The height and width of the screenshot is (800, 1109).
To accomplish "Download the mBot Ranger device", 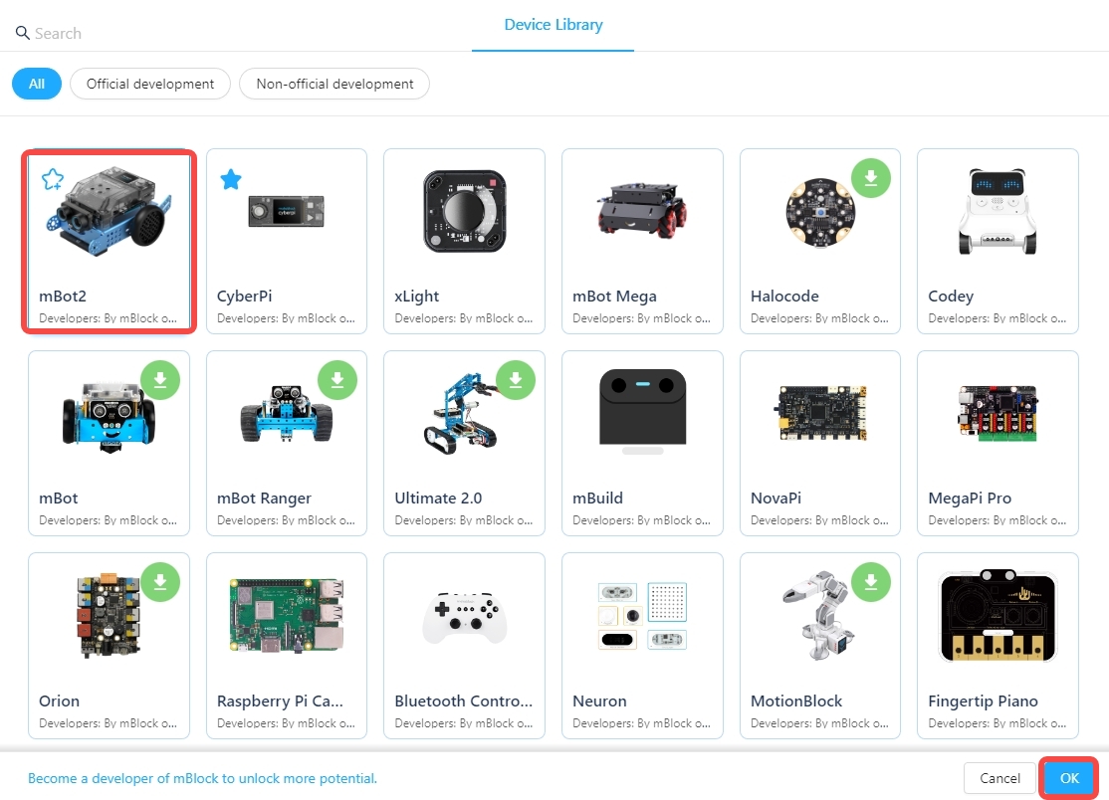I will [x=337, y=380].
